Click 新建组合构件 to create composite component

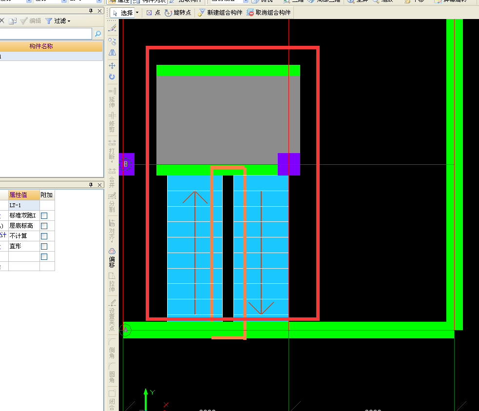click(x=220, y=13)
